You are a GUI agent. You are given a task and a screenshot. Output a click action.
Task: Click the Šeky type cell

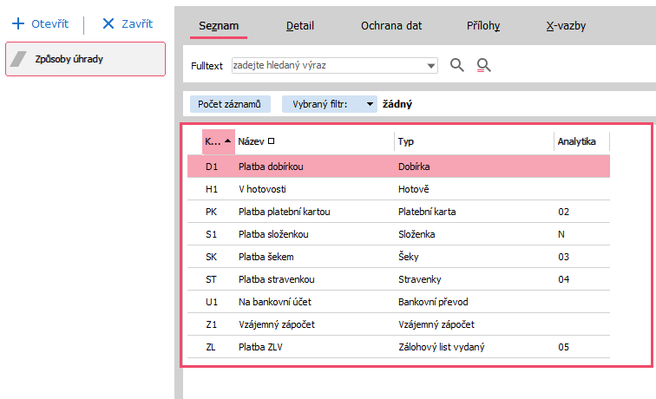click(x=409, y=257)
